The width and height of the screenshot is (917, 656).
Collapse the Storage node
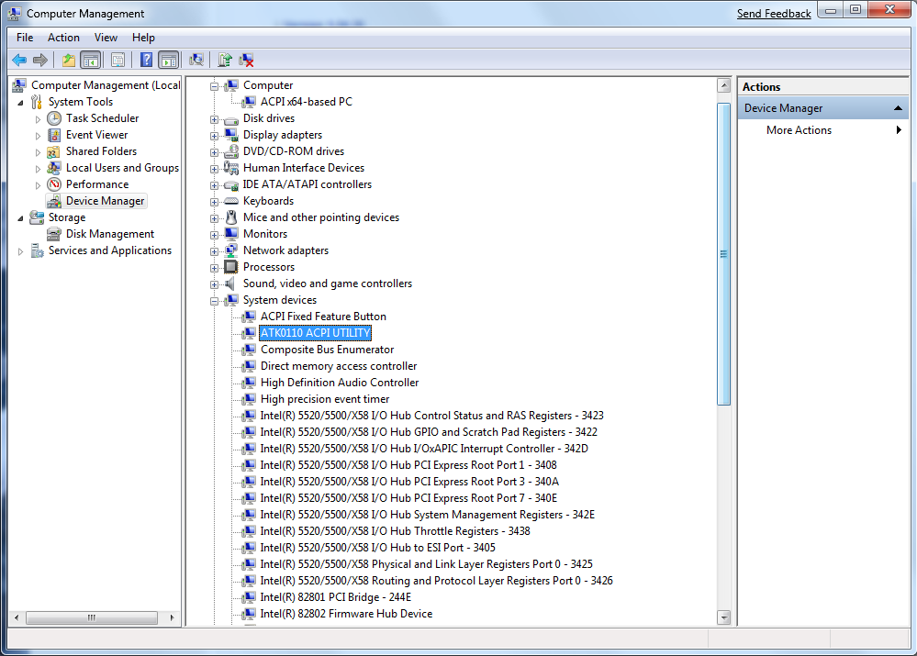coord(21,218)
